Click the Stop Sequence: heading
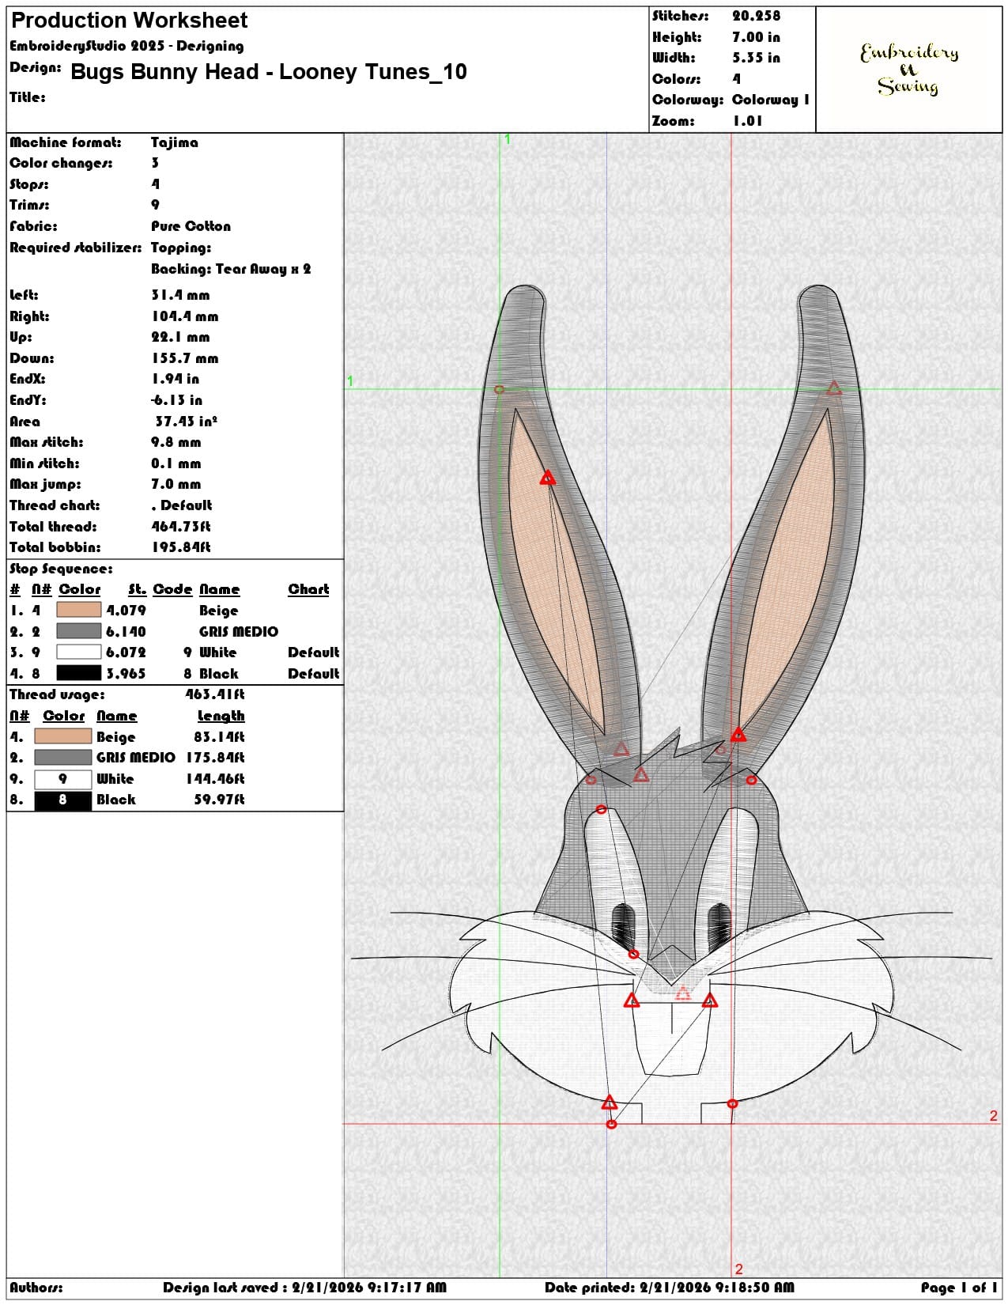The height and width of the screenshot is (1305, 1008). click(x=61, y=569)
